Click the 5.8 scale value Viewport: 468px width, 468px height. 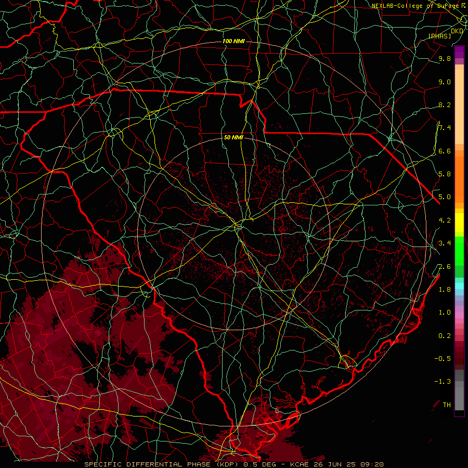[445, 174]
